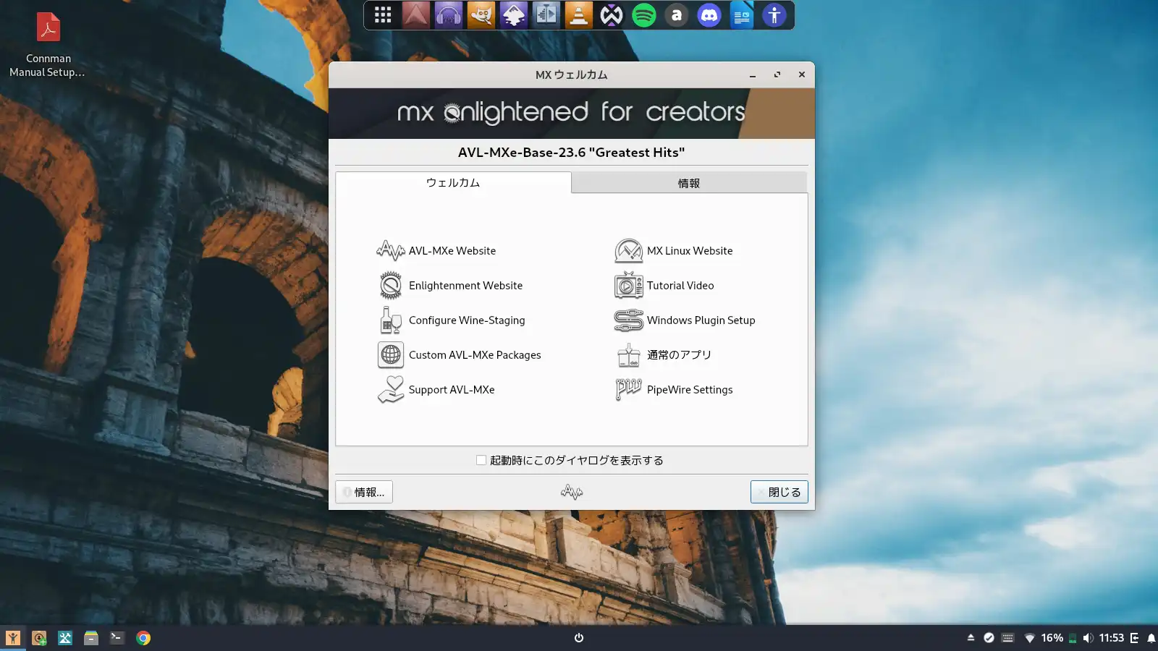
Task: Open the purple X-shaped dock app
Action: click(611, 15)
